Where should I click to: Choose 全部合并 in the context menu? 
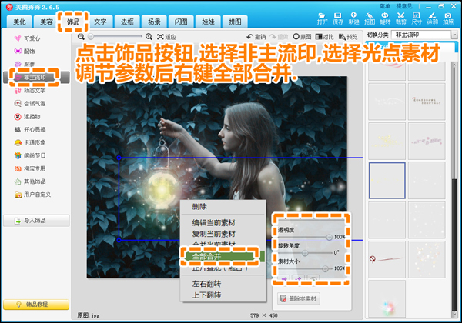[x=205, y=255]
